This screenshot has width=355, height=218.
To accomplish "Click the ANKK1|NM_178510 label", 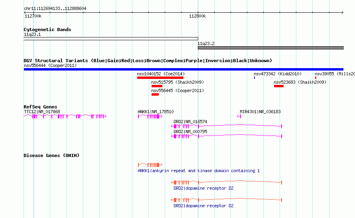I will pyautogui.click(x=156, y=112).
